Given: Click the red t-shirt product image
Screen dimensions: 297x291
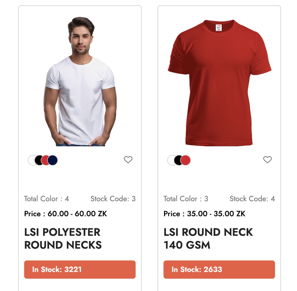Looking at the screenshot, I should (x=219, y=78).
